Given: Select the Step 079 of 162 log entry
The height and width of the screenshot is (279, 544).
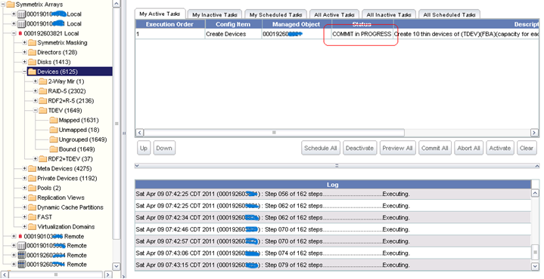Looking at the screenshot, I should (333, 265).
